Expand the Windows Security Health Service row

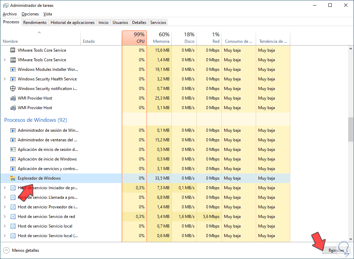pos(4,79)
